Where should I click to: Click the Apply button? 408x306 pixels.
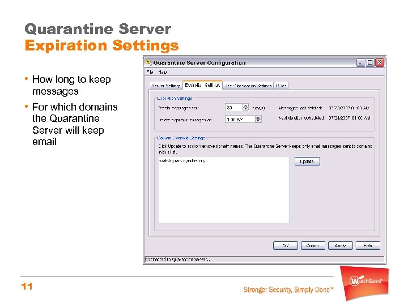point(341,245)
